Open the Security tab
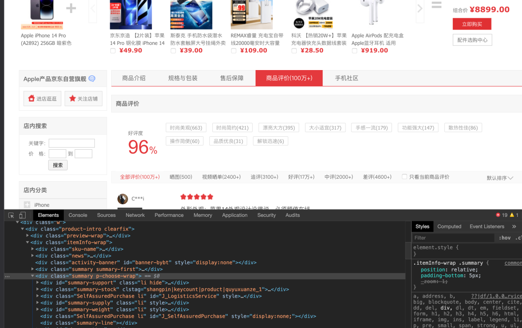522x328 pixels. [266, 215]
